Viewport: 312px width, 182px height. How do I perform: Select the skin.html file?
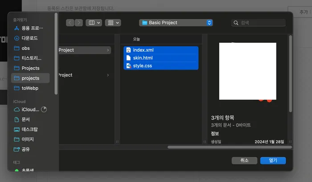point(161,58)
